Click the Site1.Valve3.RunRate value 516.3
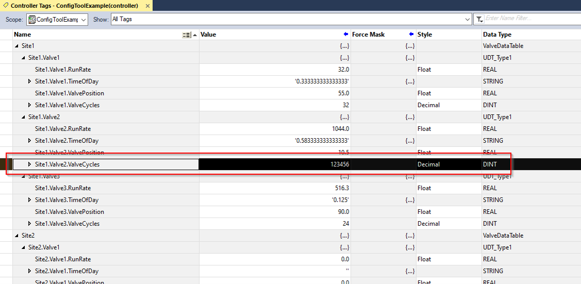Screen dimensions: 581x284 [342, 188]
